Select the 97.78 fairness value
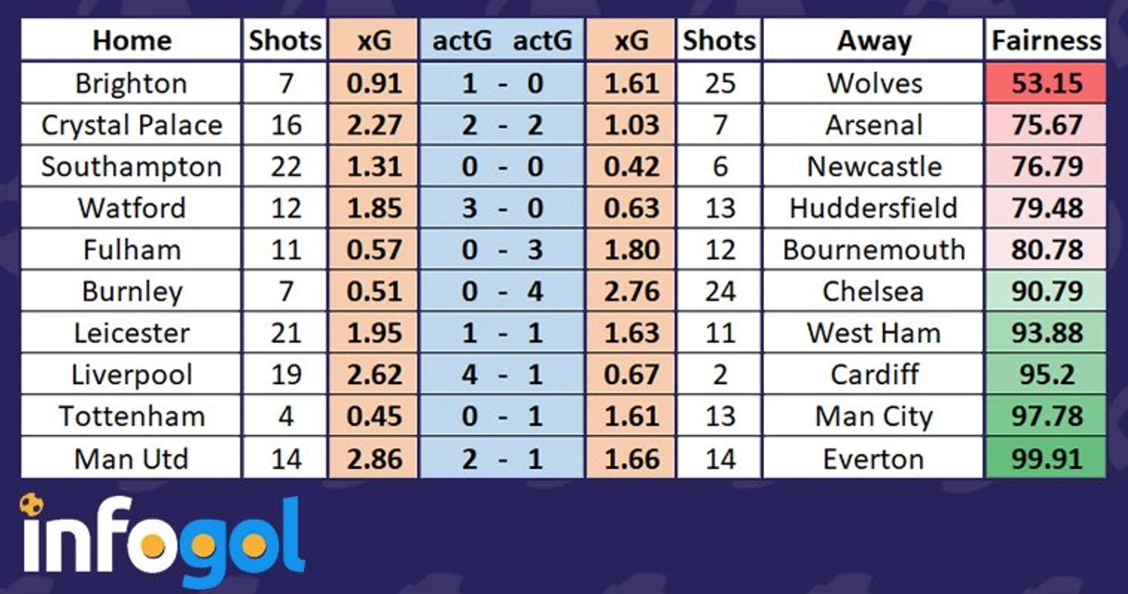 (x=1046, y=416)
